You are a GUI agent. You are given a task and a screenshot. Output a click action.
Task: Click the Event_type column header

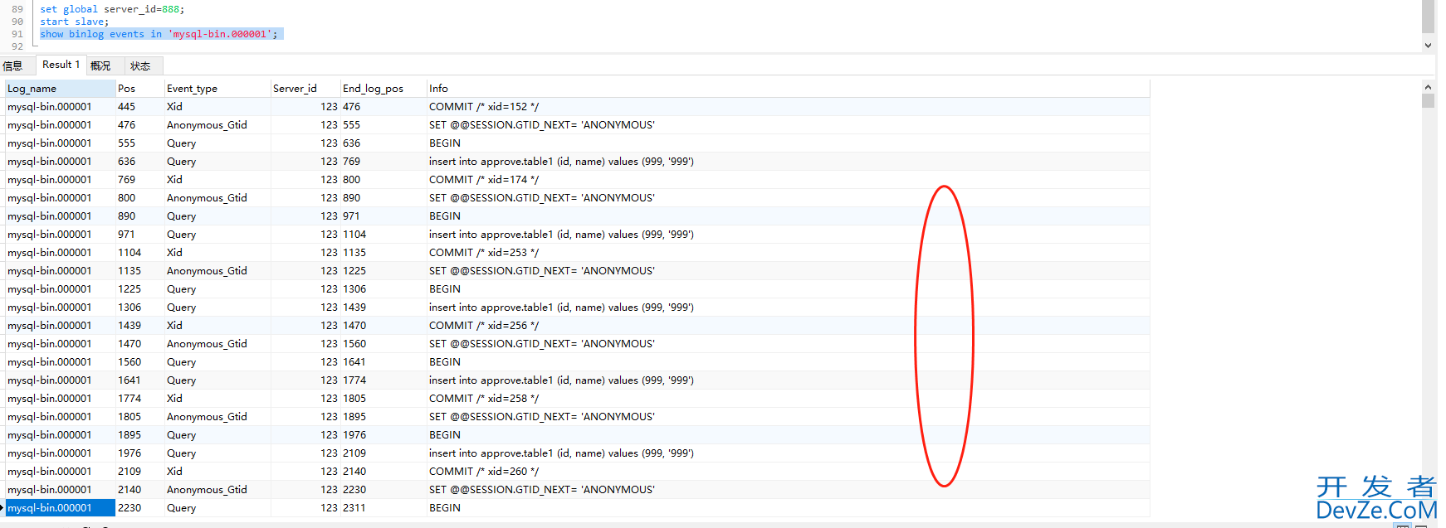217,89
